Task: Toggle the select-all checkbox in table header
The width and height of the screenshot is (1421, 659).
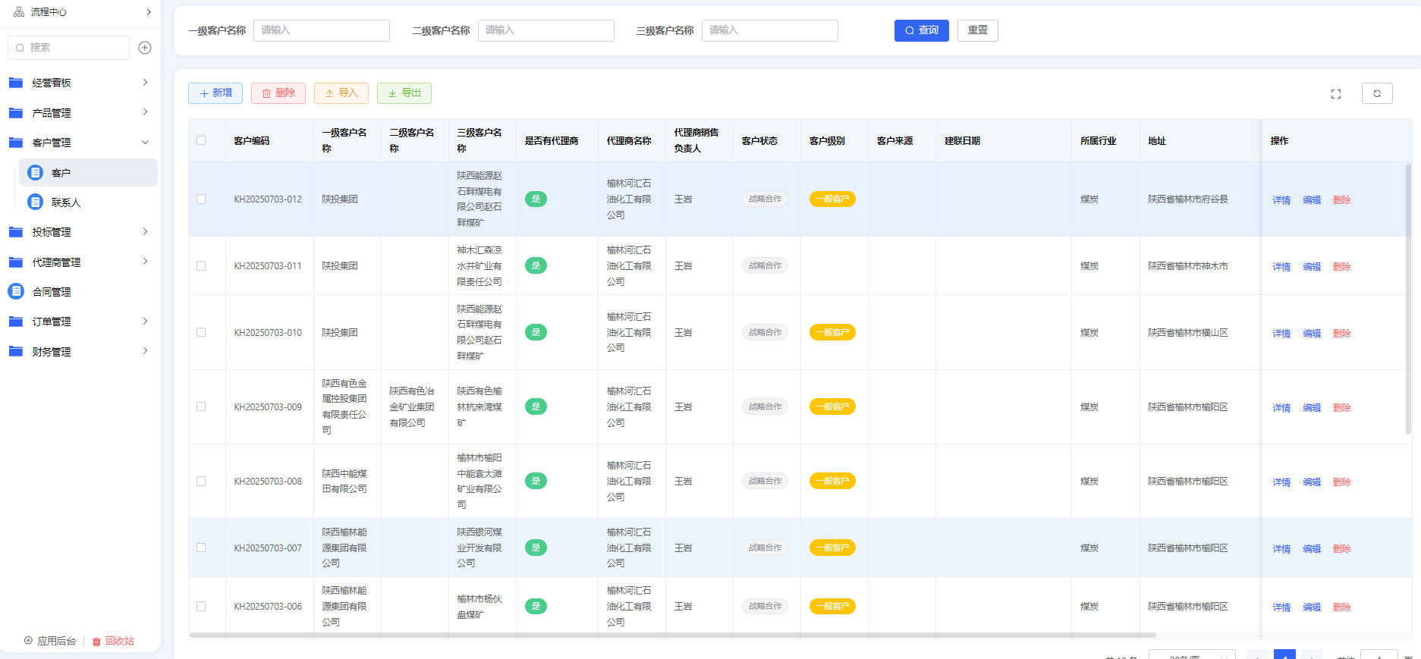Action: (x=201, y=140)
